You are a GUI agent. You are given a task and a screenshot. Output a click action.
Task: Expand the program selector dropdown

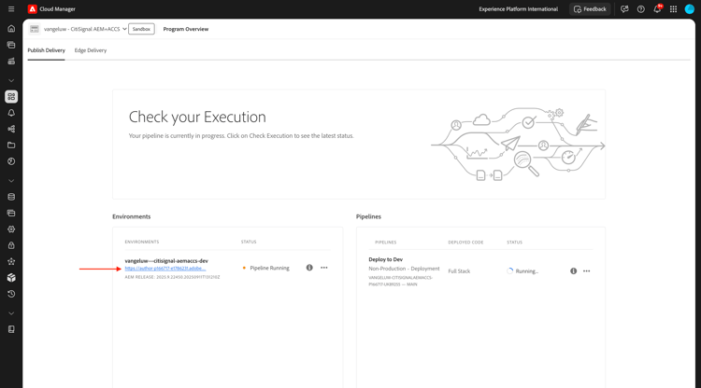(124, 29)
